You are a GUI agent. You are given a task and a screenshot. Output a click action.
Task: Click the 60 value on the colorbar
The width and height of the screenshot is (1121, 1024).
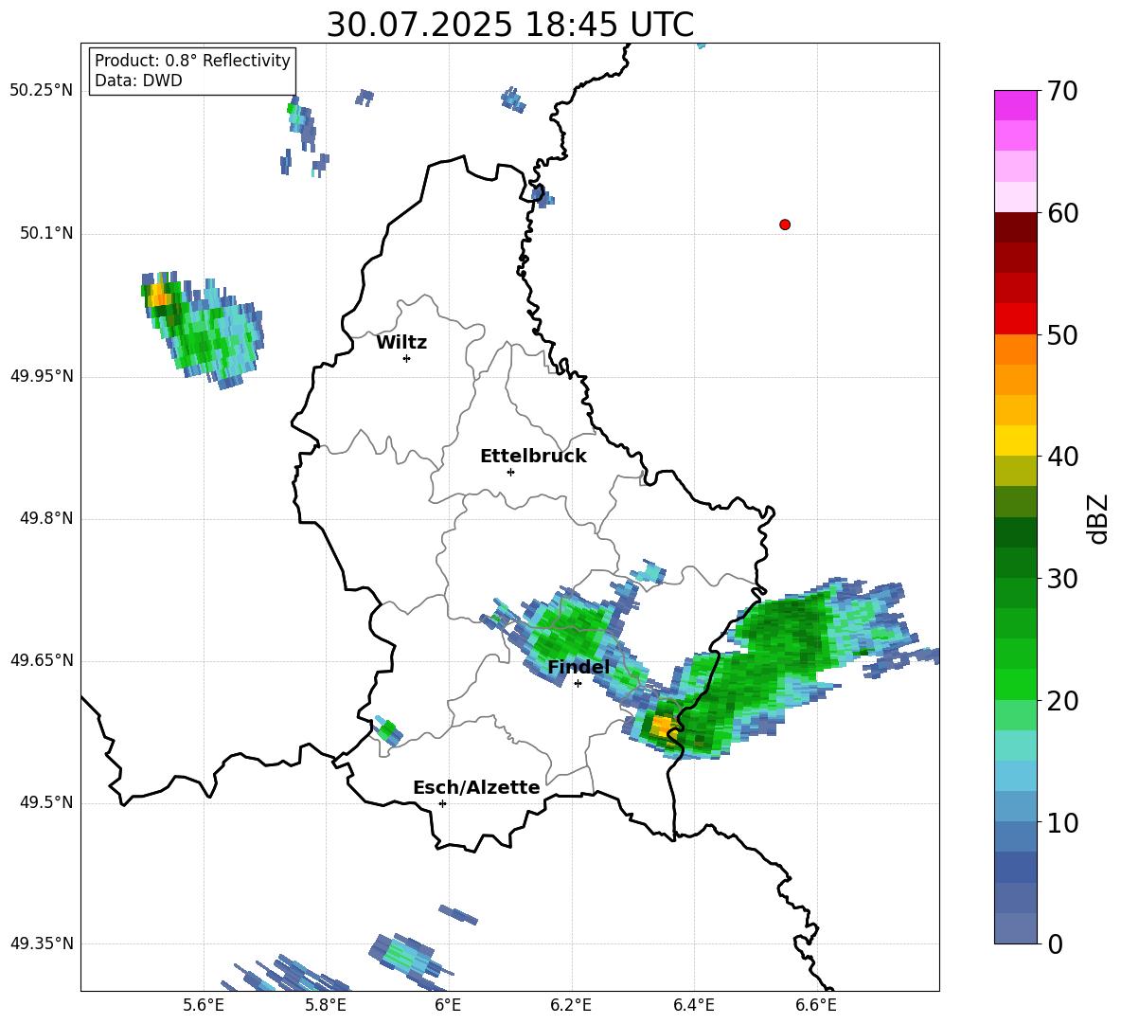[1061, 213]
